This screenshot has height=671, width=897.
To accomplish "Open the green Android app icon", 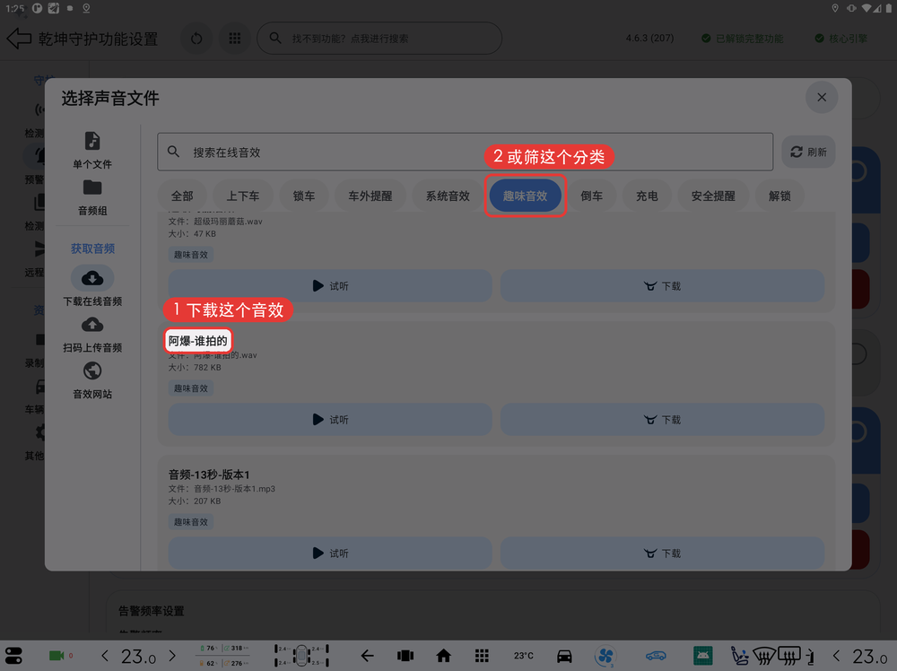I will pos(702,656).
